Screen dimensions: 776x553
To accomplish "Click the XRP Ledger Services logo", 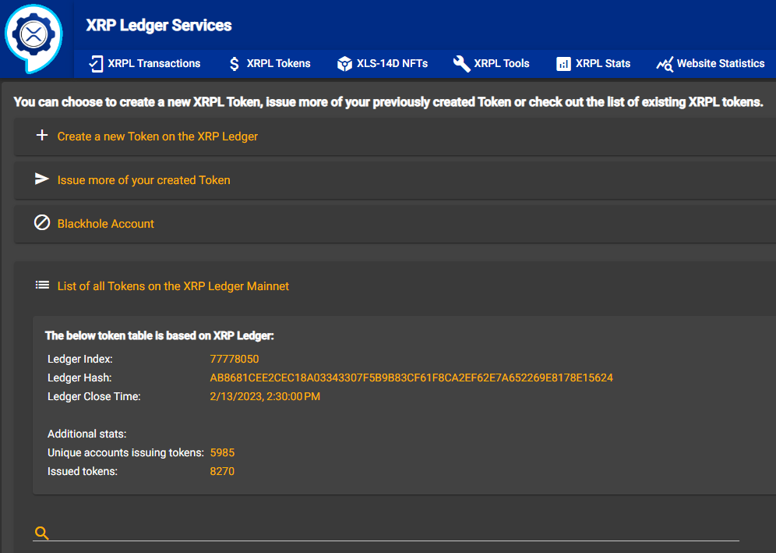I will point(34,38).
